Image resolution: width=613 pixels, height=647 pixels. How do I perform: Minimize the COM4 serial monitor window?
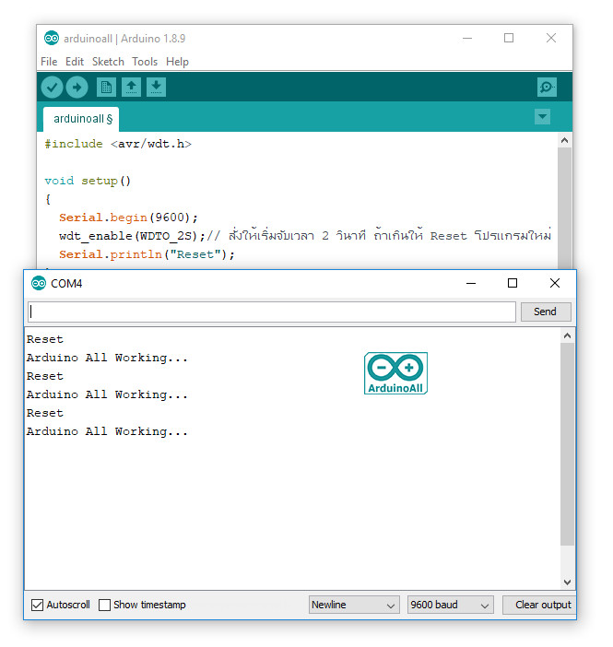click(x=471, y=283)
